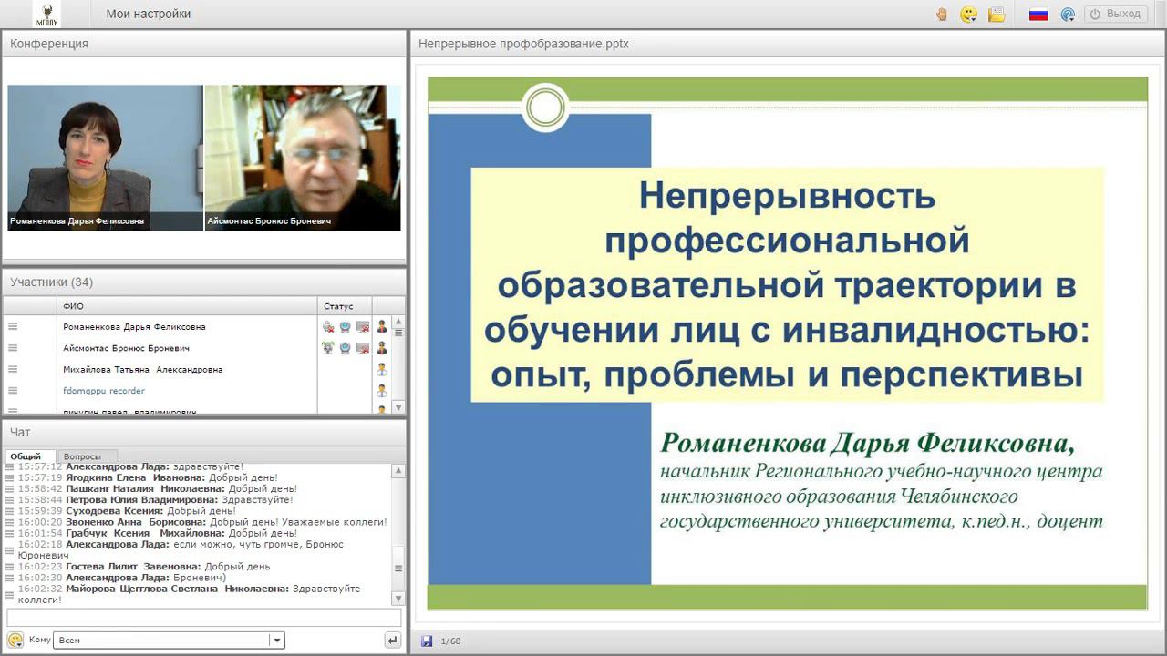Open the chat emoticon picker
The height and width of the screenshot is (656, 1167).
point(15,640)
